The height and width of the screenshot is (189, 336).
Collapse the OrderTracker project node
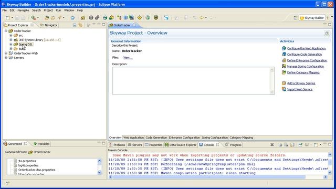(x=6, y=31)
